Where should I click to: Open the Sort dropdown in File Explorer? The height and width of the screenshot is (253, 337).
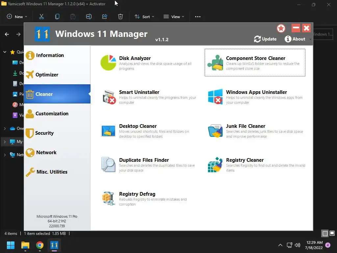(x=144, y=16)
